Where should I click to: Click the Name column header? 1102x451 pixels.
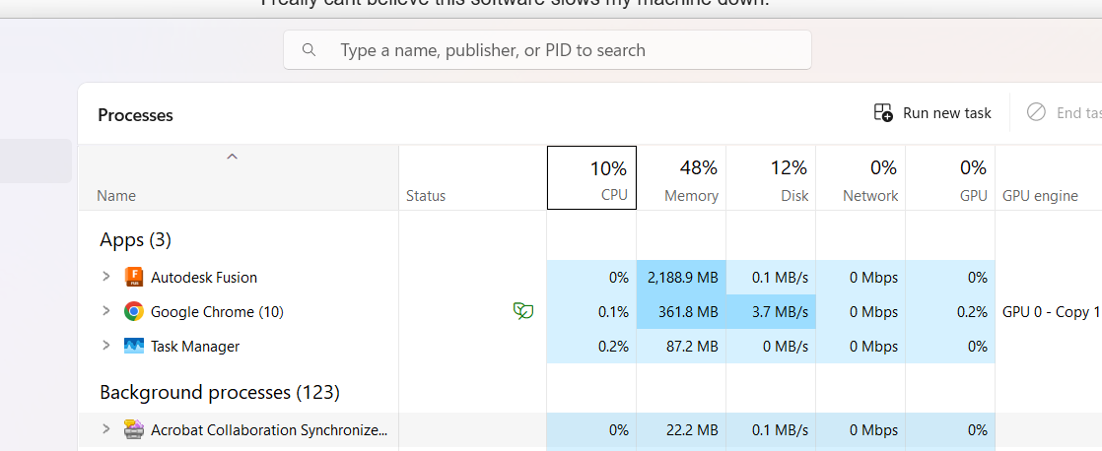[116, 195]
